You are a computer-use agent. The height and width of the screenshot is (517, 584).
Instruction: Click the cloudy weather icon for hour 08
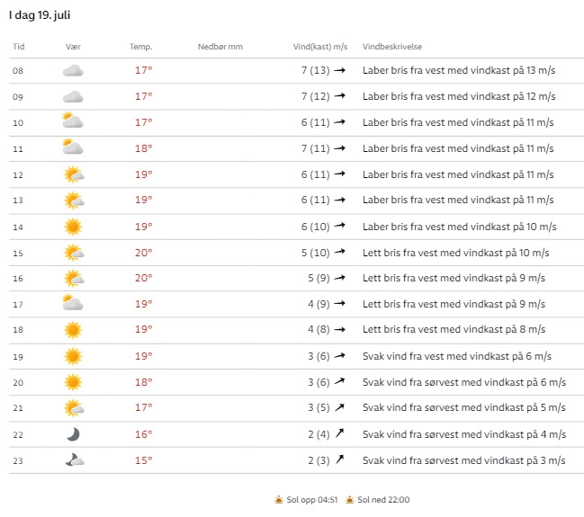tap(73, 70)
